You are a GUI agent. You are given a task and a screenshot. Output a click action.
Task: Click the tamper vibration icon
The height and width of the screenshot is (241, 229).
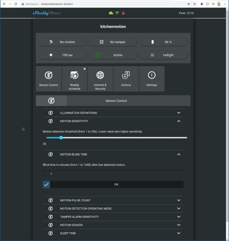(102, 42)
